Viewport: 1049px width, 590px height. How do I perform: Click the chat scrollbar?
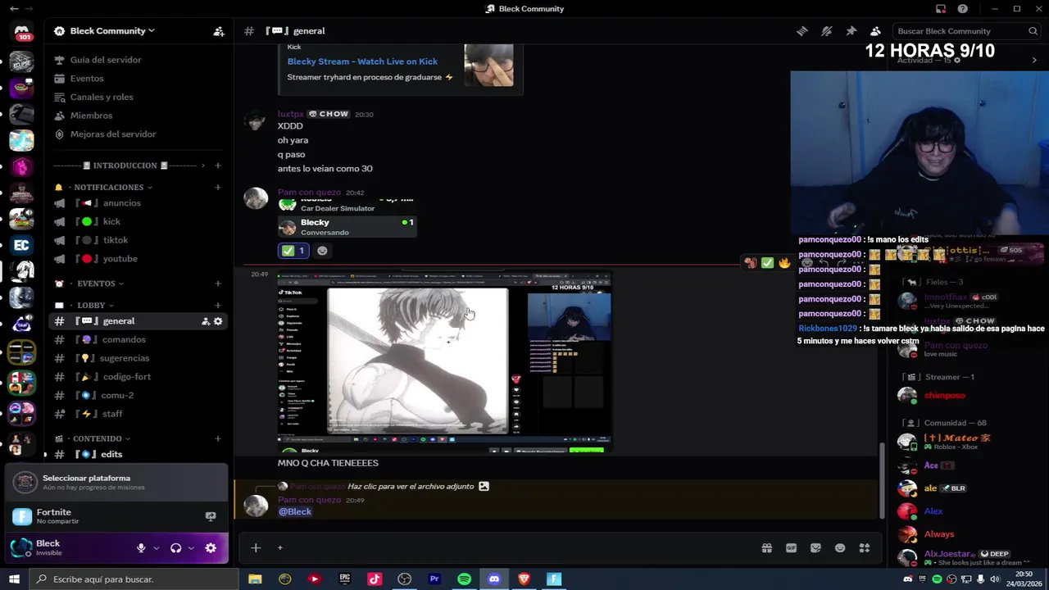(882, 479)
